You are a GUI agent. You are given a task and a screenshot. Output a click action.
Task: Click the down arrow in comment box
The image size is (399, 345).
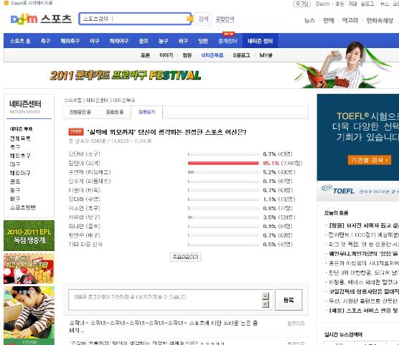pos(266,304)
